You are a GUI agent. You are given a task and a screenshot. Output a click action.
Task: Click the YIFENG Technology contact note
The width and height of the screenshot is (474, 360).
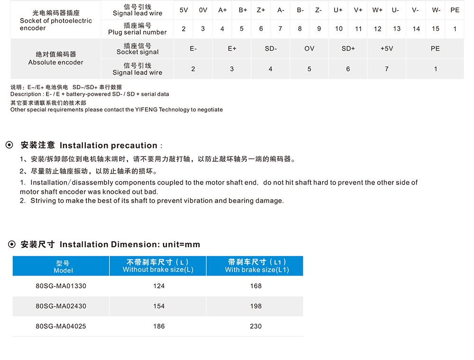[x=117, y=110]
